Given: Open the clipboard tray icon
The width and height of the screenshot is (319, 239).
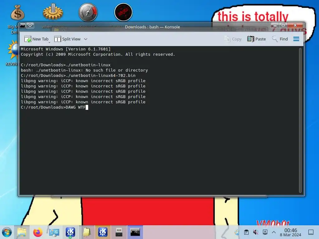Looking at the screenshot, I should [x=246, y=232].
